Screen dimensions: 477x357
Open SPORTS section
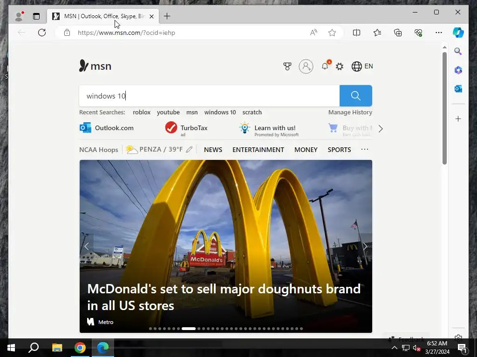pyautogui.click(x=339, y=150)
